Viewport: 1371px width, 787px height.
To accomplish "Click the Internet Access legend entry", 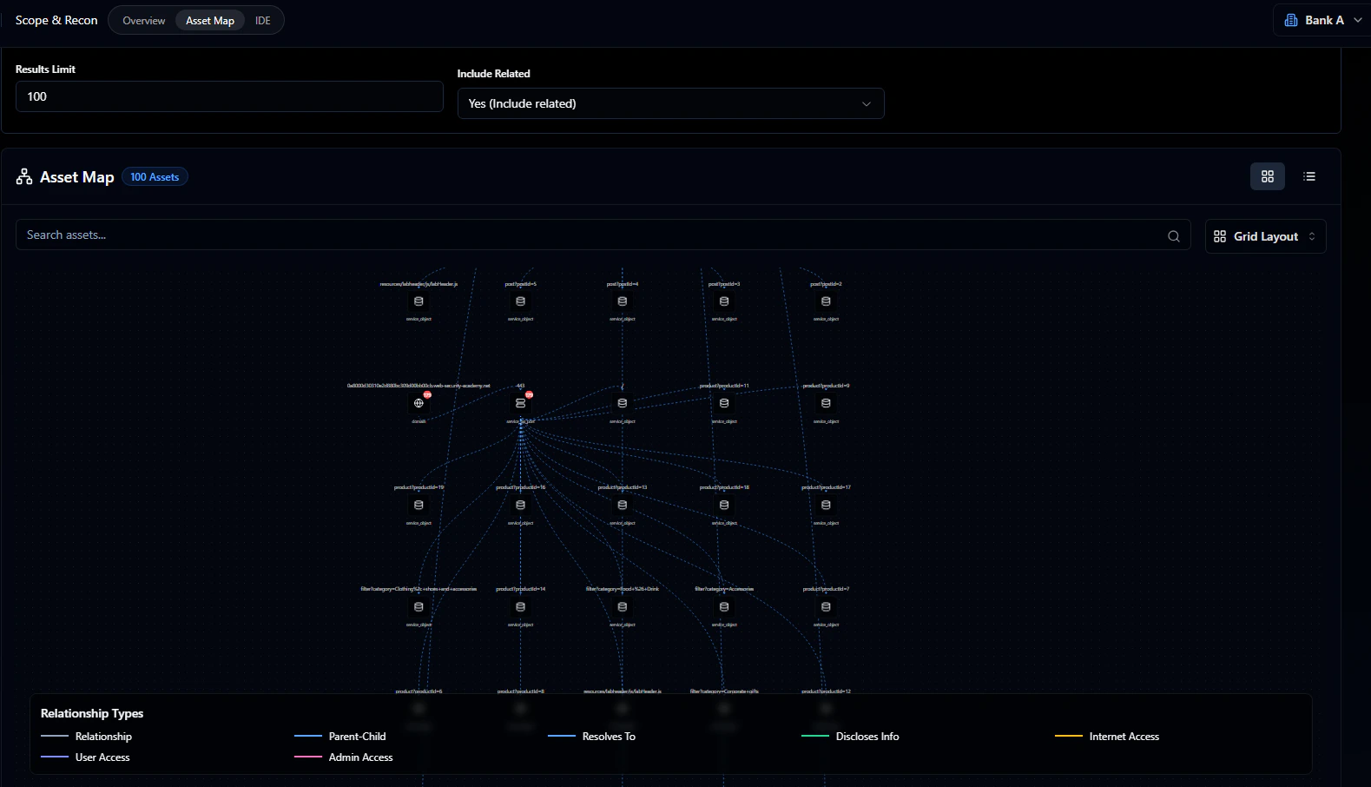I will (x=1107, y=737).
